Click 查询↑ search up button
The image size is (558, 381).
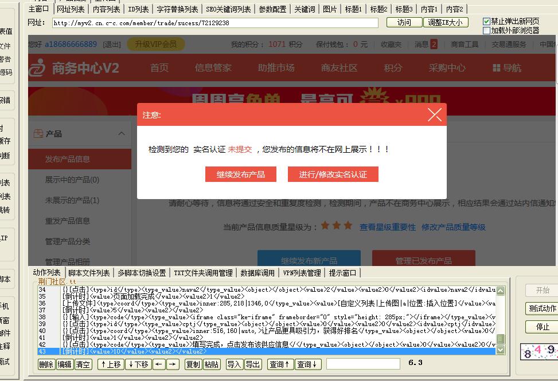280,364
